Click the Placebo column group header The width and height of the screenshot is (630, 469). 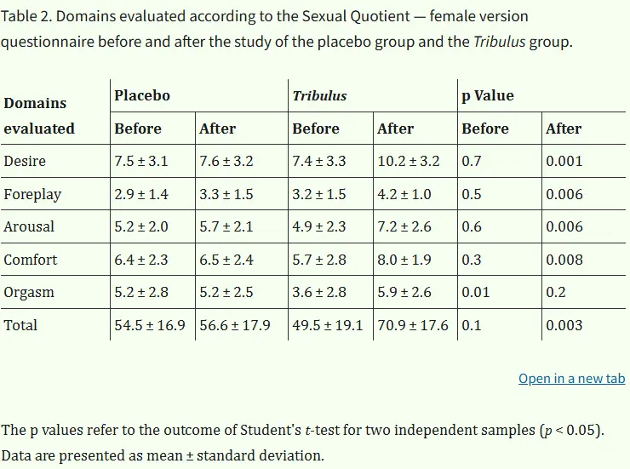(142, 96)
